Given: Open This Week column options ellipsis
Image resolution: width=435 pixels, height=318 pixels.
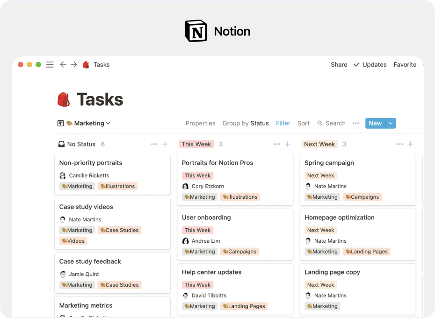Looking at the screenshot, I should click(277, 144).
